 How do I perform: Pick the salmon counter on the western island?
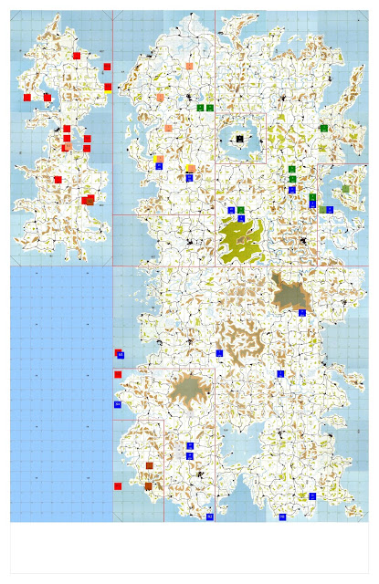click(x=68, y=146)
